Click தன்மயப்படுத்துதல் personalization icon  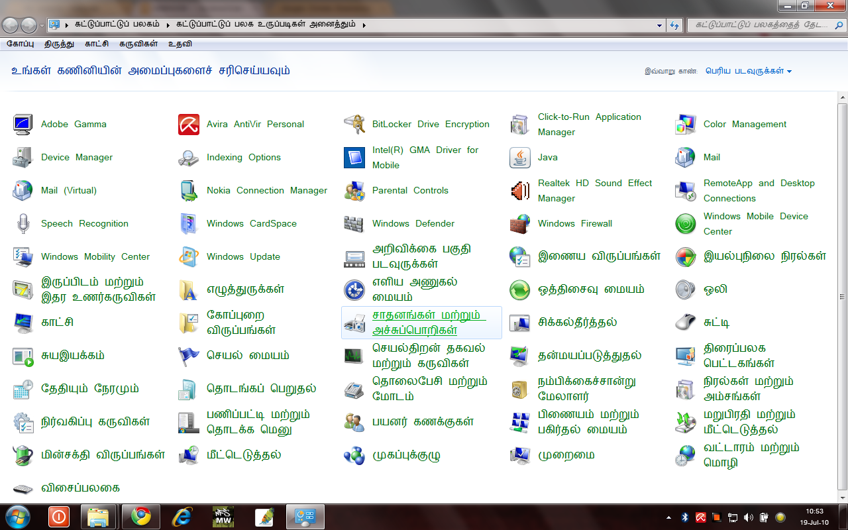coord(520,356)
